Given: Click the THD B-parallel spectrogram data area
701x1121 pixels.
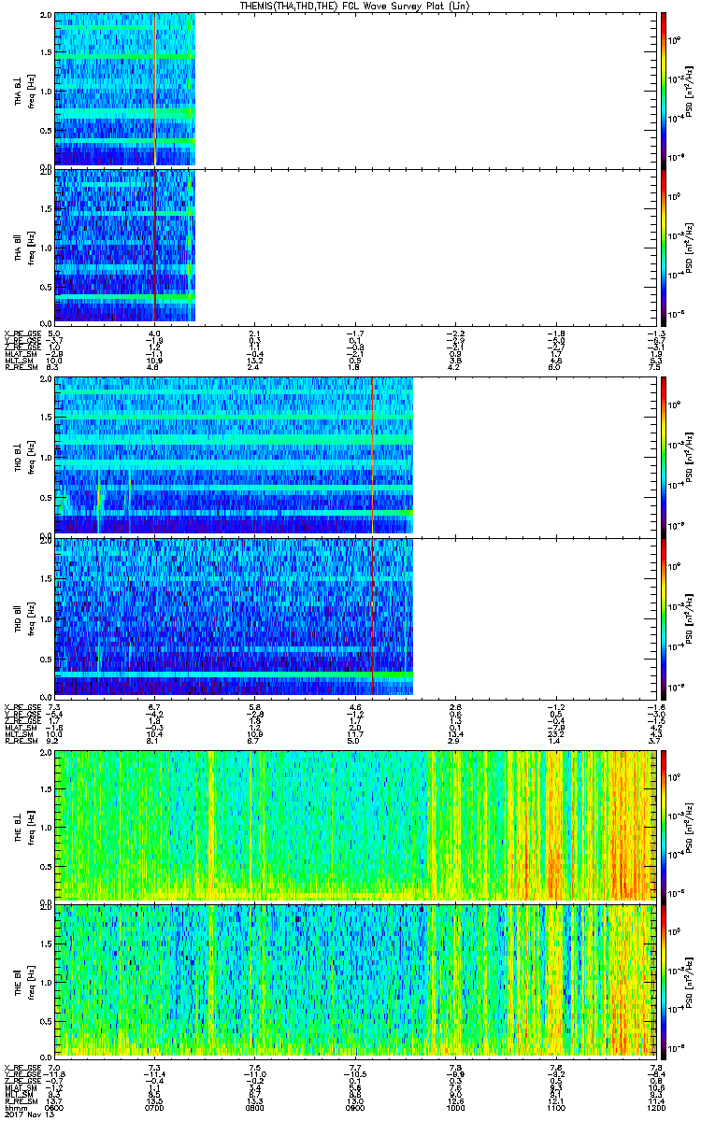Looking at the screenshot, I should (234, 616).
